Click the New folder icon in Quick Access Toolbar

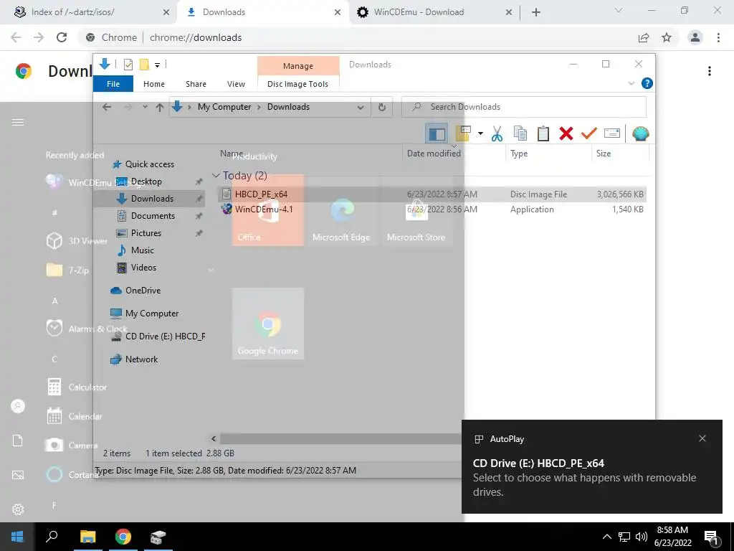pyautogui.click(x=144, y=65)
